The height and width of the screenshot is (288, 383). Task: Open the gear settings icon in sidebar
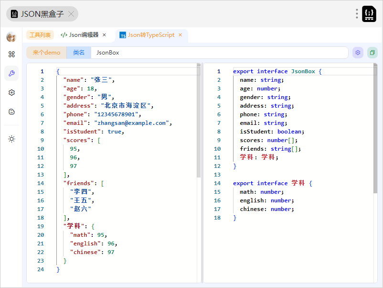(x=11, y=92)
